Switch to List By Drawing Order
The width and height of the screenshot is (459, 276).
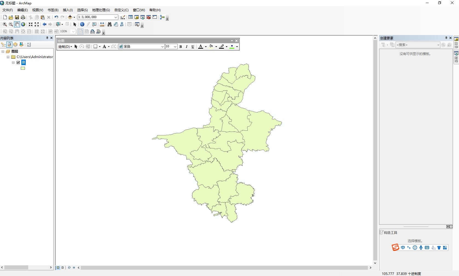(x=3, y=45)
